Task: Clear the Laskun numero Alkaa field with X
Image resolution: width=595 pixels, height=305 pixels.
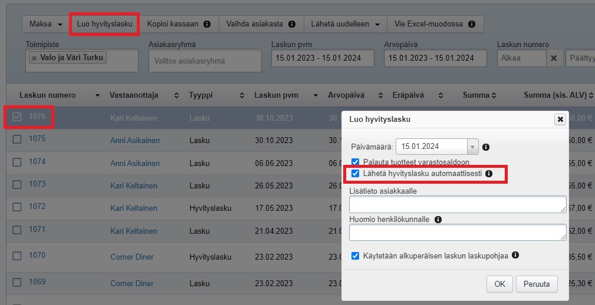Action: pyautogui.click(x=553, y=58)
